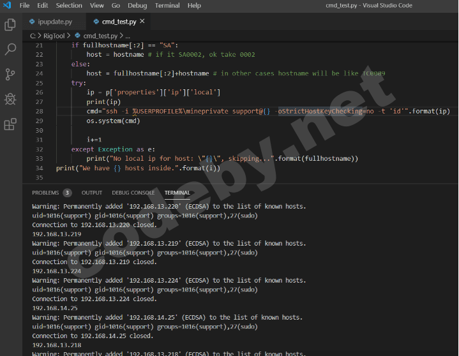The width and height of the screenshot is (459, 356).
Task: Close the cmd_test.py editor tab
Action: pyautogui.click(x=142, y=21)
